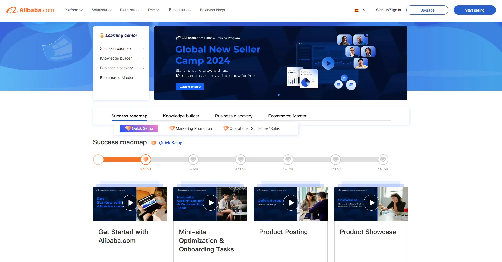The height and width of the screenshot is (262, 502).
Task: Select the Marketing Promotion sub-tab
Action: (191, 128)
